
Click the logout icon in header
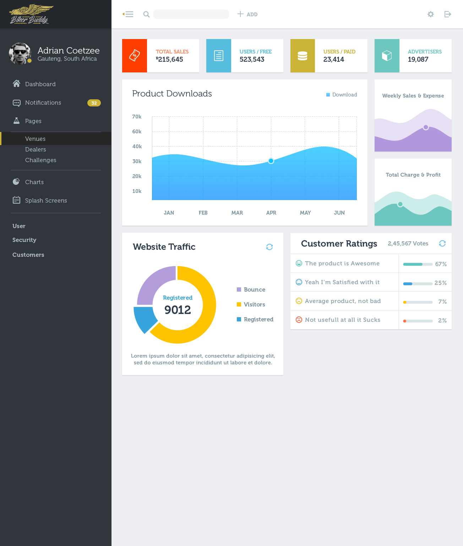point(448,14)
